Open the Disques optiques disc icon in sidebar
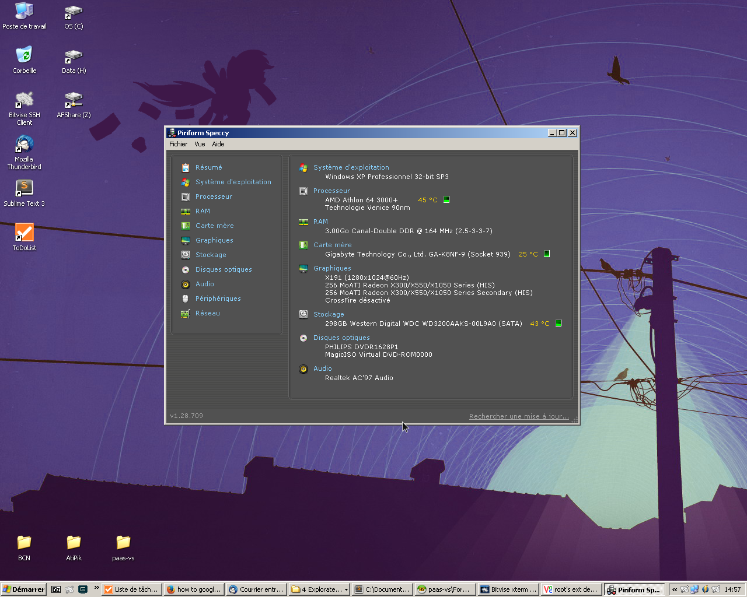Screen dimensions: 747x597 186,270
